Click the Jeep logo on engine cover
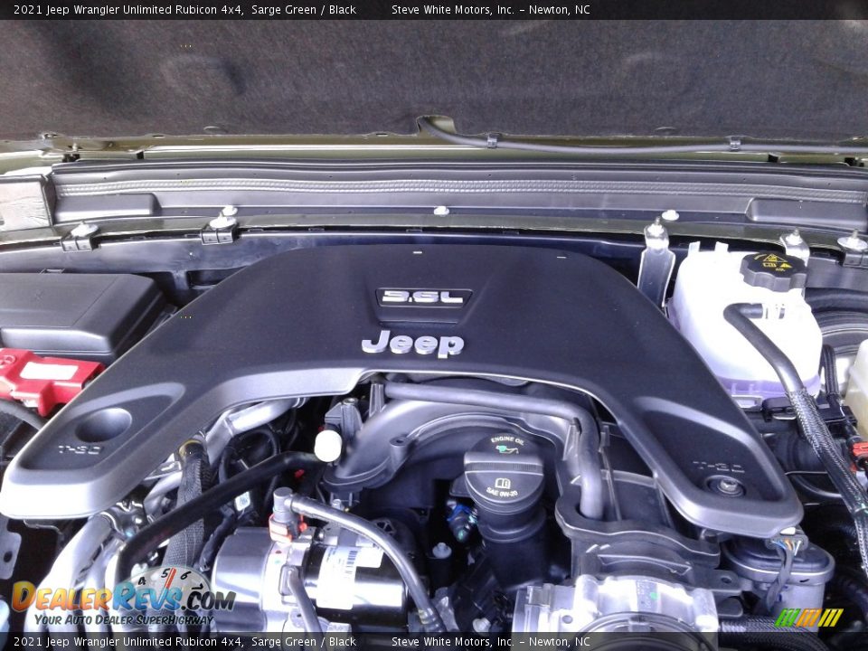Image resolution: width=868 pixels, height=651 pixels. 413,344
